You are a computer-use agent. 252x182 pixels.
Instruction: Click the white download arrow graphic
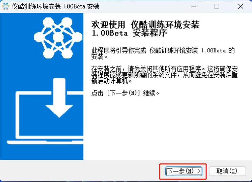(59, 98)
